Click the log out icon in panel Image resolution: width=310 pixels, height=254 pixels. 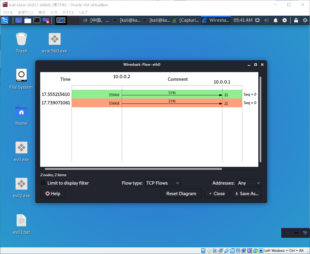point(305,20)
